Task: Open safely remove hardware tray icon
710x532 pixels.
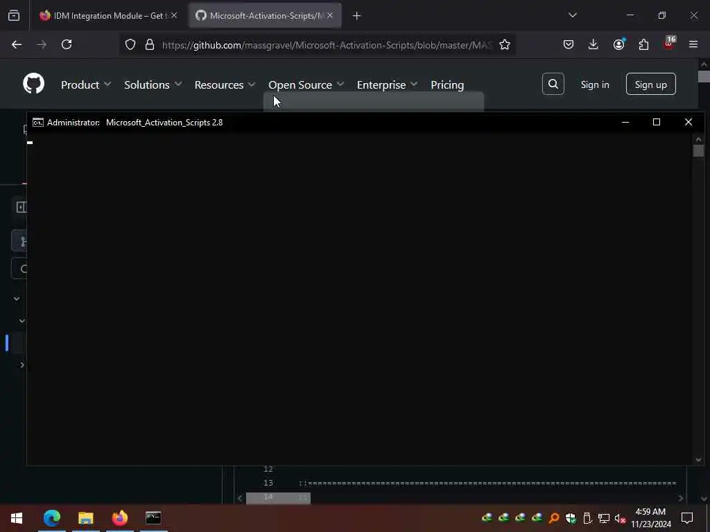Action: click(587, 518)
